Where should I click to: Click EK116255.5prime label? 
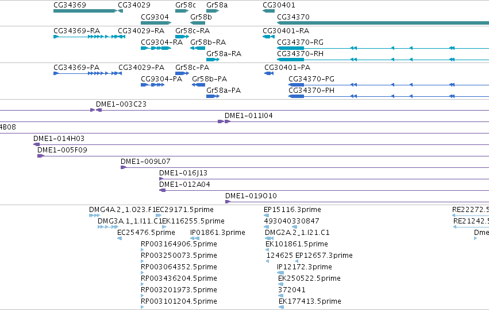(x=193, y=221)
